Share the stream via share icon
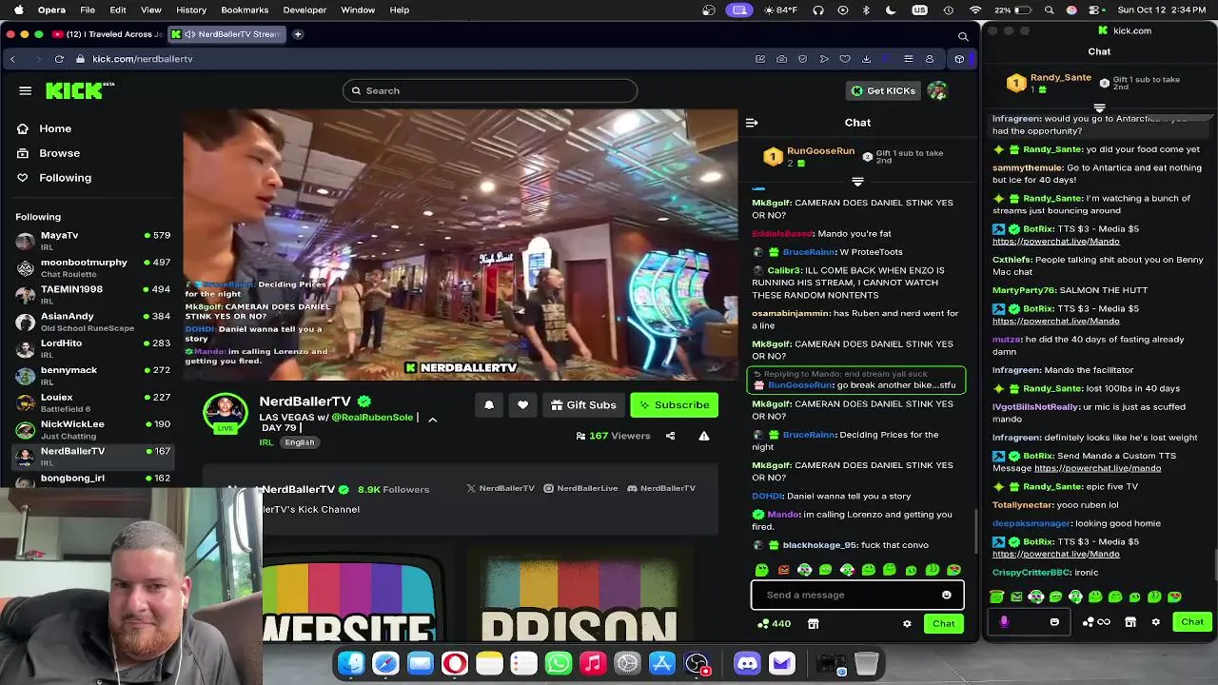1218x685 pixels. (x=670, y=436)
